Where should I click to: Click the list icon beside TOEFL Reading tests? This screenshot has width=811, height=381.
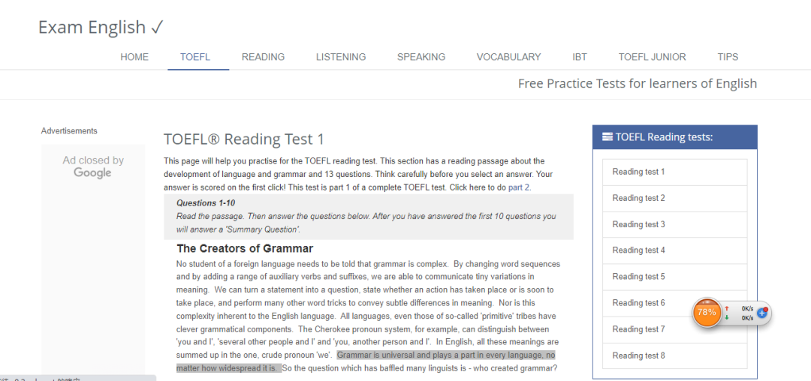click(607, 137)
